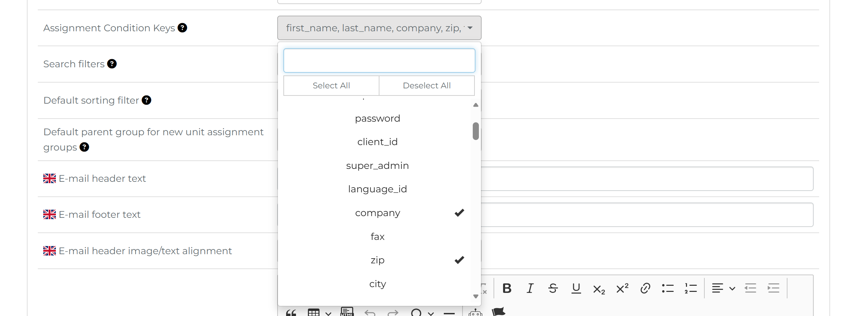The height and width of the screenshot is (316, 859).
Task: Pick language_id in the dropdown list
Action: click(x=377, y=189)
